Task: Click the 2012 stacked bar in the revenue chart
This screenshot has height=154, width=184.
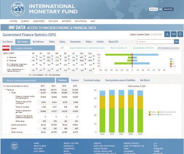Action: (102, 112)
